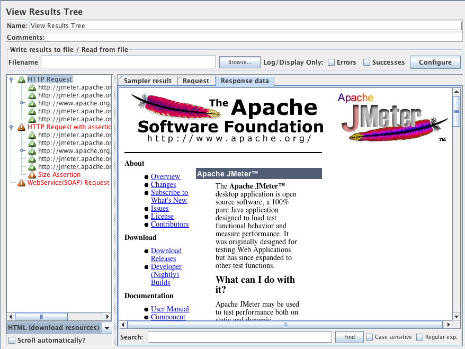Click the green success icon beside HTTP Request
465x349 pixels.
[21, 79]
